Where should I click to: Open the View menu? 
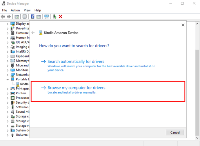pos(27,10)
